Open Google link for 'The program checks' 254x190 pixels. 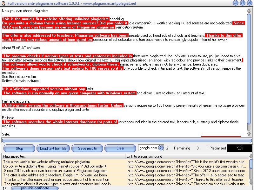coord(187,184)
